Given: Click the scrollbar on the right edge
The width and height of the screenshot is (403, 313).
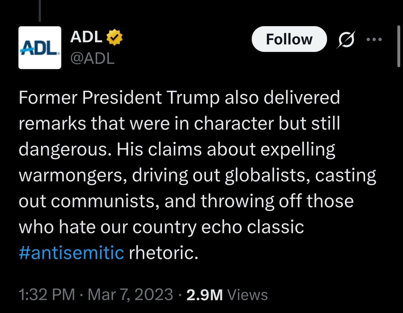Looking at the screenshot, I should click(x=399, y=43).
